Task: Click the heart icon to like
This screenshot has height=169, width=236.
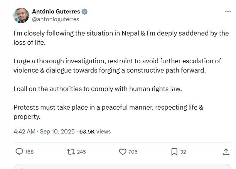Action: (123, 152)
